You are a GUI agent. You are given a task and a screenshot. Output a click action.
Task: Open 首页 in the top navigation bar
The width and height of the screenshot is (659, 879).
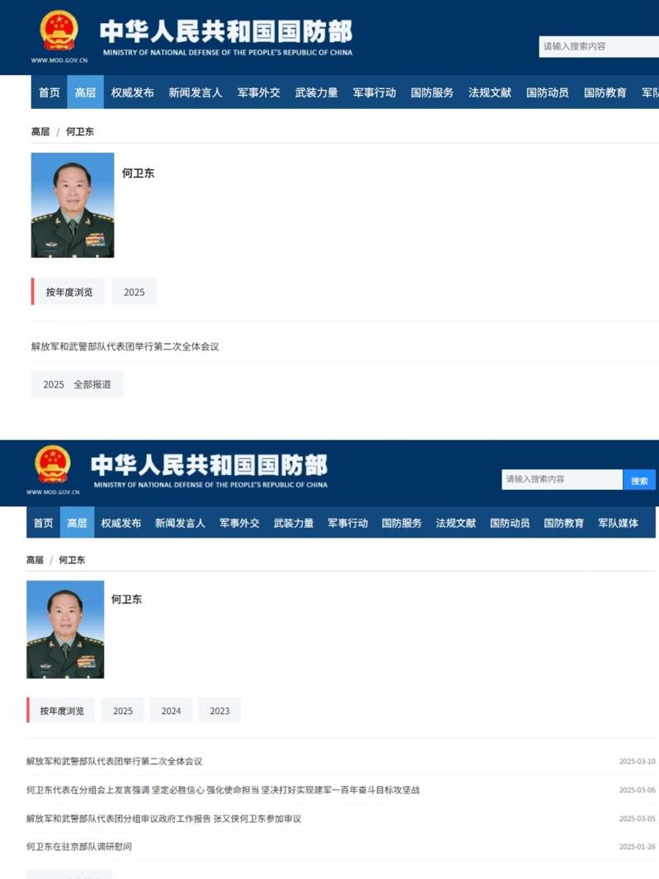click(49, 92)
